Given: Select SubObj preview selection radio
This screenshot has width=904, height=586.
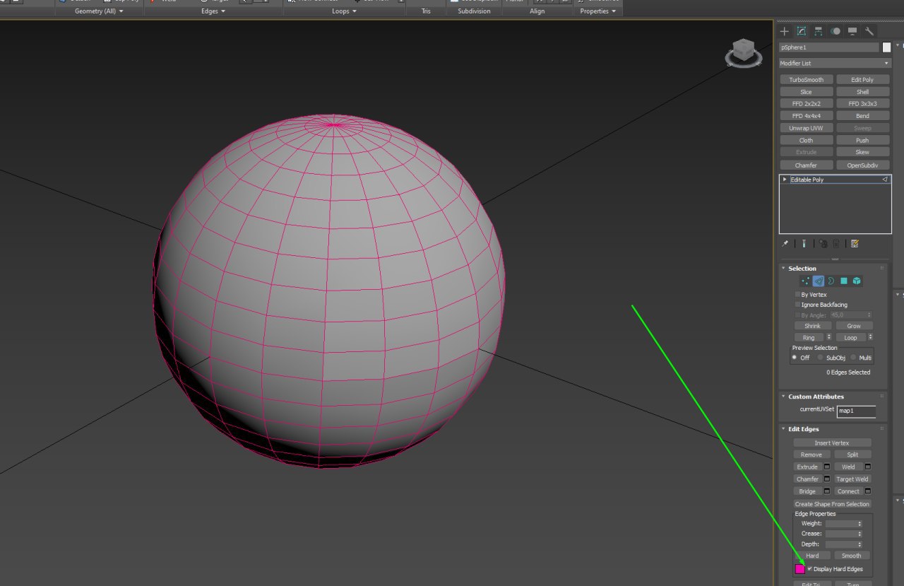Looking at the screenshot, I should click(x=820, y=358).
